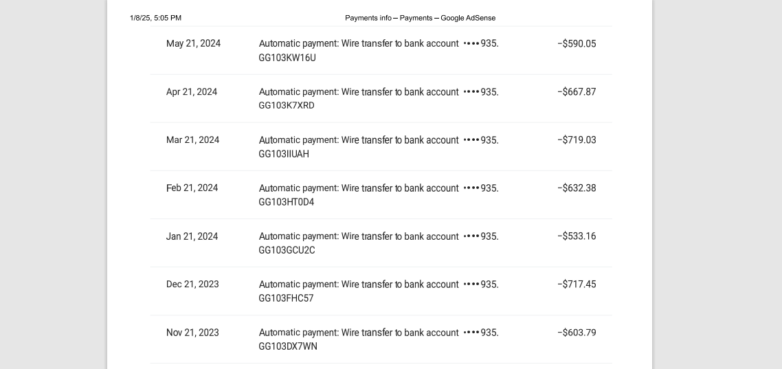782x369 pixels.
Task: Click the 1/8/25, 5:05 PM print timestamp
Action: 155,18
